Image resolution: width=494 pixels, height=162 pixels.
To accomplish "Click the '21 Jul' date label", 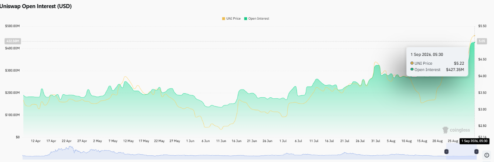I will tap(345, 141).
